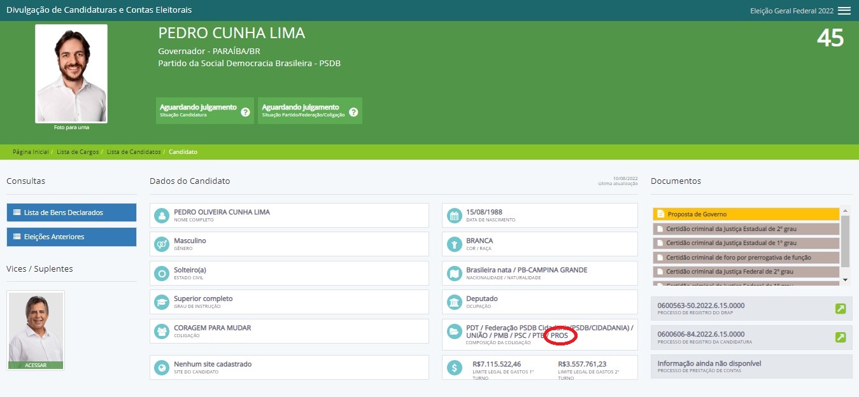Open Eleições Anteriores
Screen dimensions: 859x397
(71, 237)
